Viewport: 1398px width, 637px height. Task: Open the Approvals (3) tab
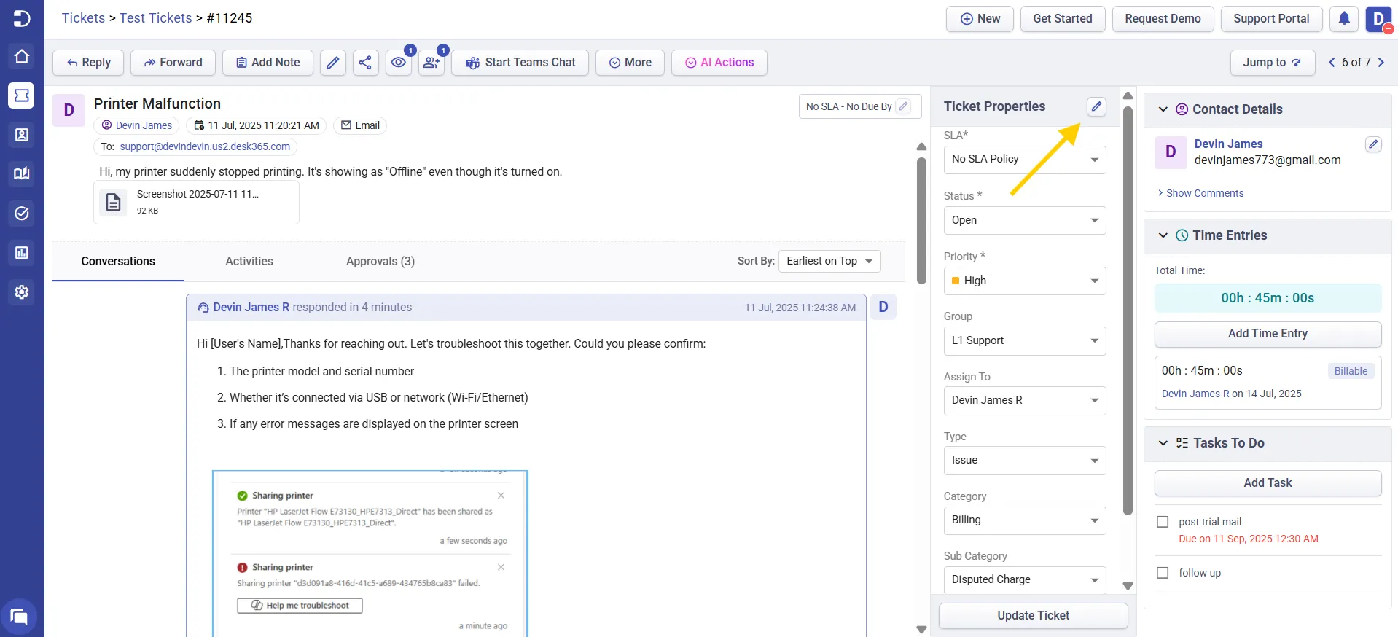(x=380, y=261)
